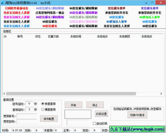166x133 pixels.
Task: Click the 冻结原因 column header
Action: pos(124,37)
